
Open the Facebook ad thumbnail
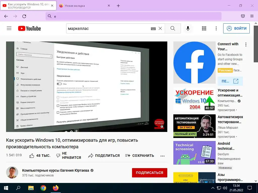tap(194, 63)
